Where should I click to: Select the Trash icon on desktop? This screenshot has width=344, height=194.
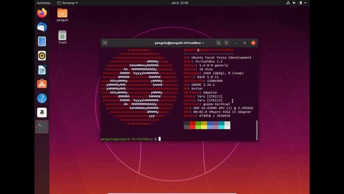tap(62, 37)
